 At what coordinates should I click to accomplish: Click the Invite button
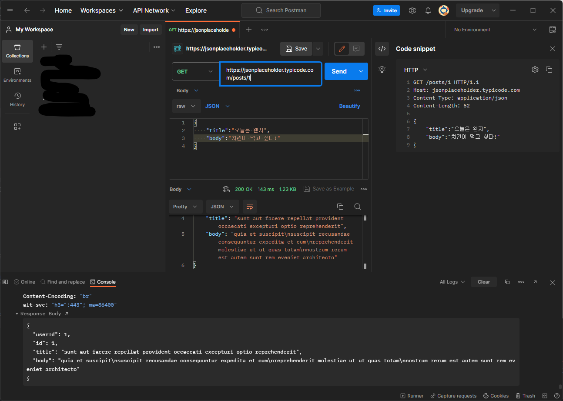click(x=386, y=10)
